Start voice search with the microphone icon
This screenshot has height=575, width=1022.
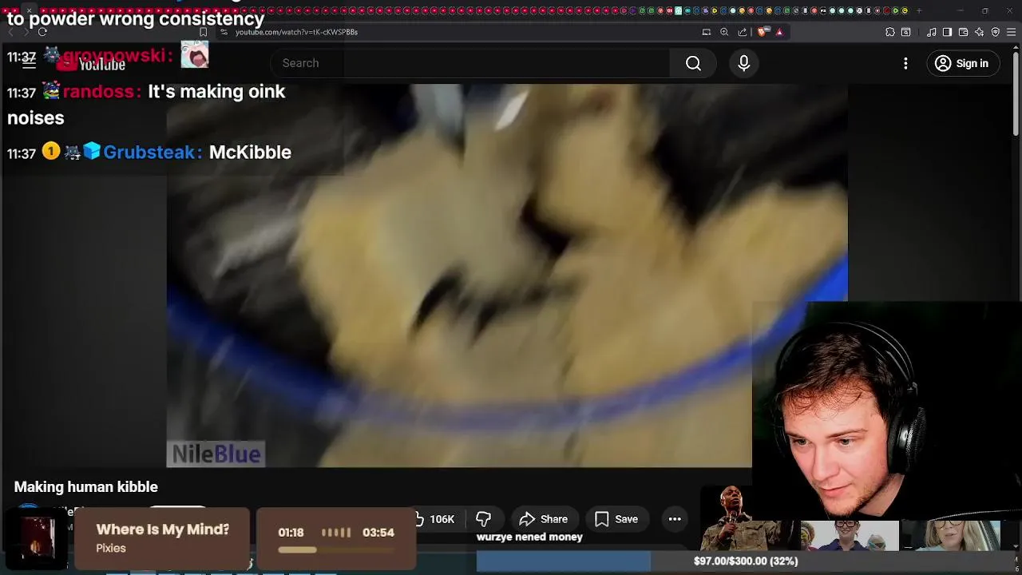pos(744,63)
